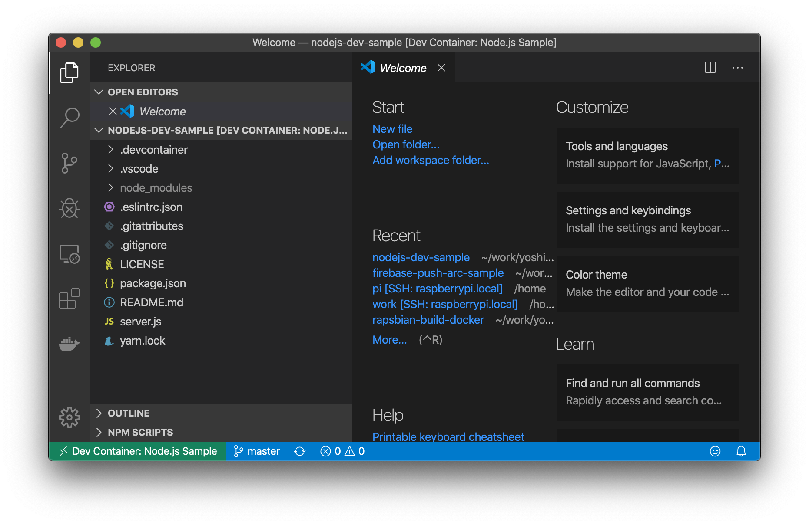Click the synchronize changes icon in status bar
This screenshot has height=525, width=809.
click(x=300, y=451)
